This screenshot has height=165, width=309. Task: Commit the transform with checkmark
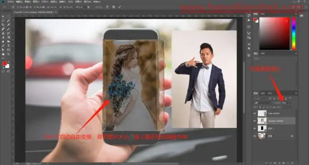(120, 7)
